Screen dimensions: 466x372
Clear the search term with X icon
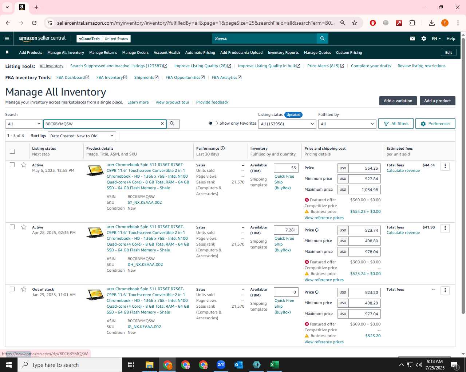click(162, 124)
